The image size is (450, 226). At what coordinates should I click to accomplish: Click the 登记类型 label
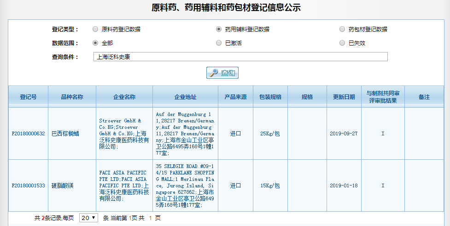pyautogui.click(x=65, y=29)
